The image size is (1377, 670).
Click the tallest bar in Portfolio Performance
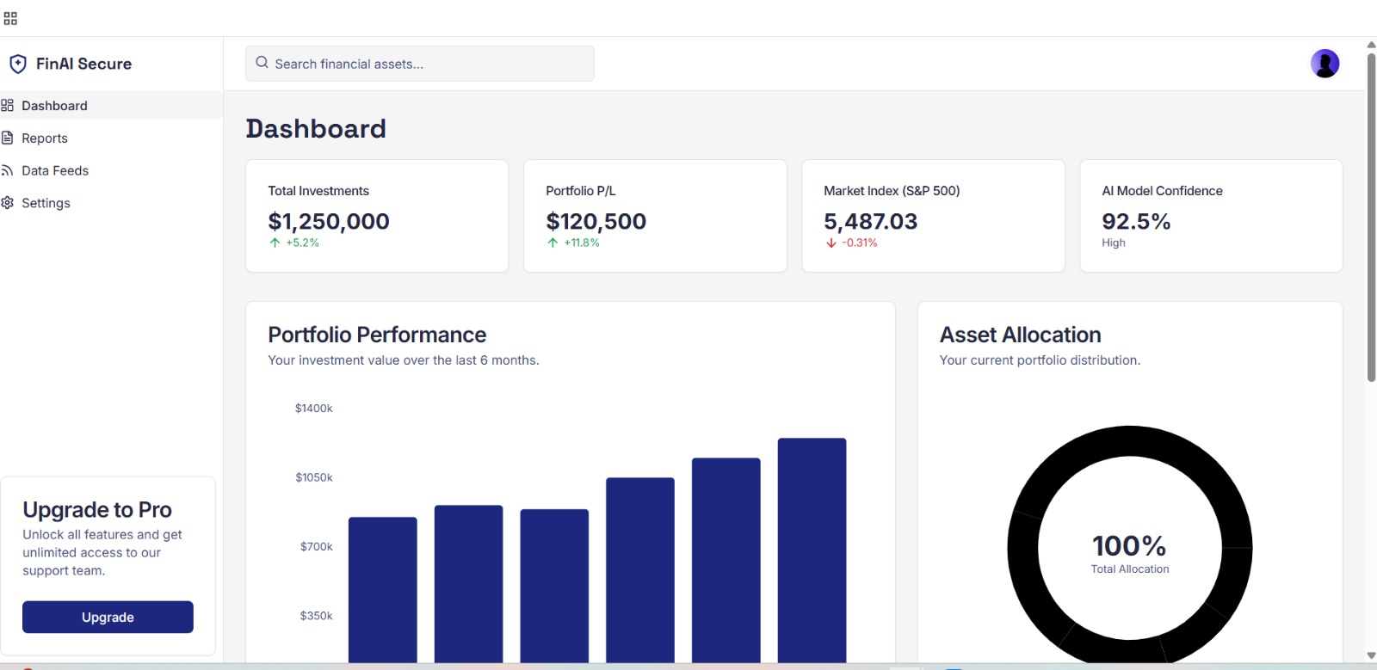812,550
